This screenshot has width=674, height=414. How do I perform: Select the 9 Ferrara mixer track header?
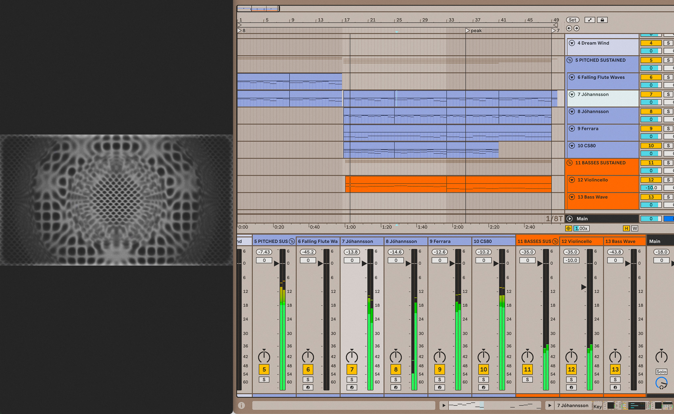click(450, 241)
